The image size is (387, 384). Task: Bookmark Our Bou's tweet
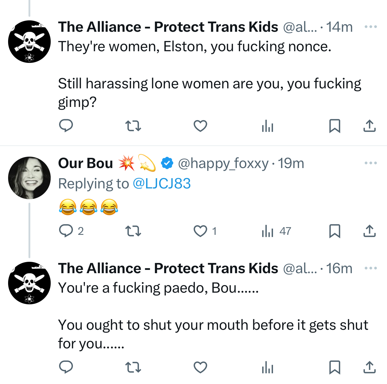click(334, 231)
